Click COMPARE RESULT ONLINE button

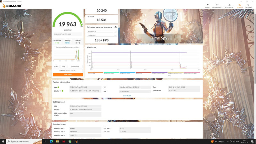point(68,71)
